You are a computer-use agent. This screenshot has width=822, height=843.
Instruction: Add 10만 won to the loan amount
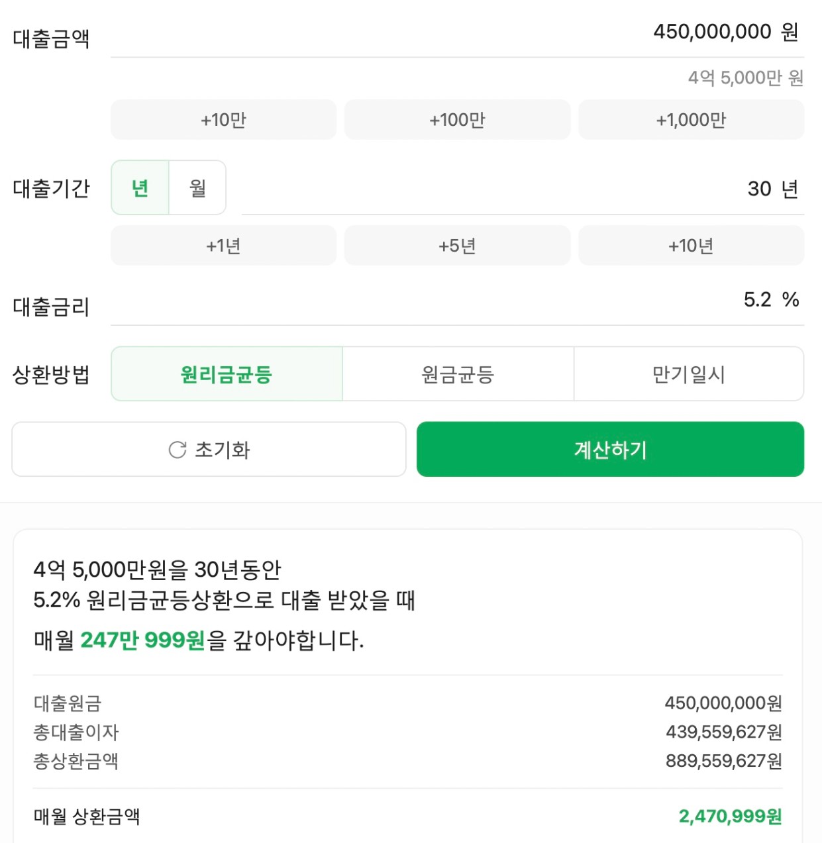223,120
